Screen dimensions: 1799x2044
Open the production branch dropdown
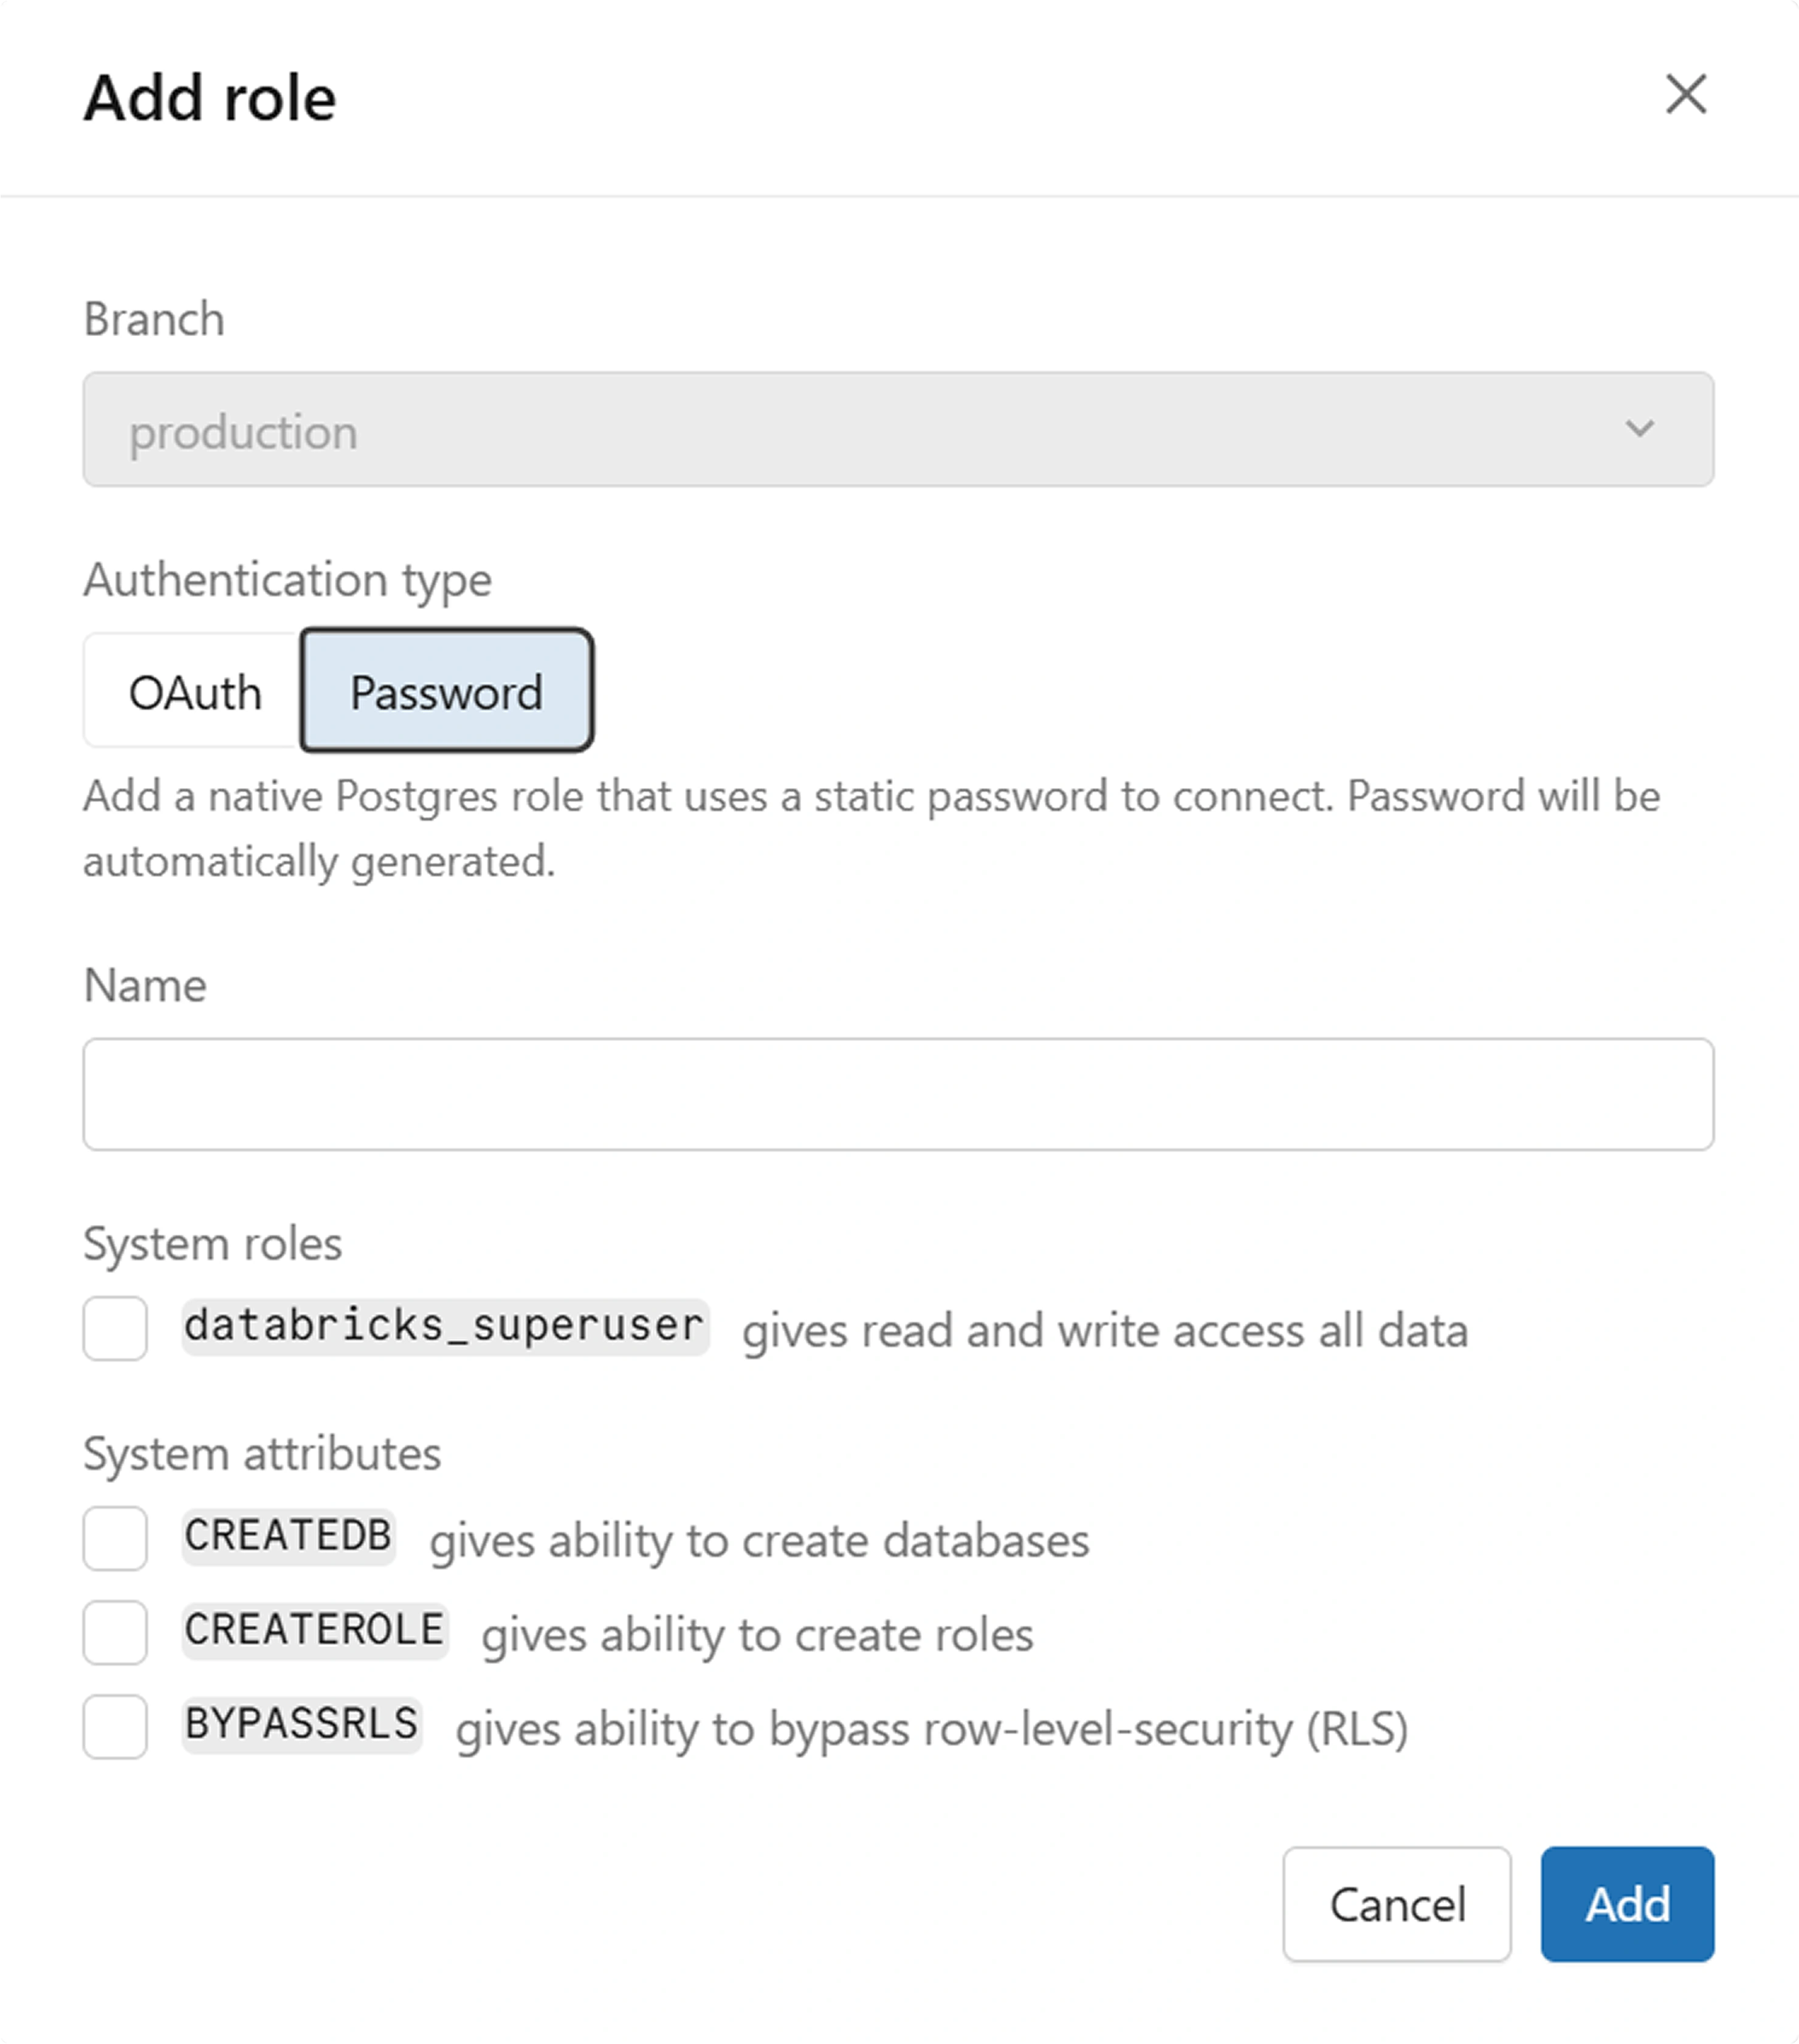click(898, 430)
